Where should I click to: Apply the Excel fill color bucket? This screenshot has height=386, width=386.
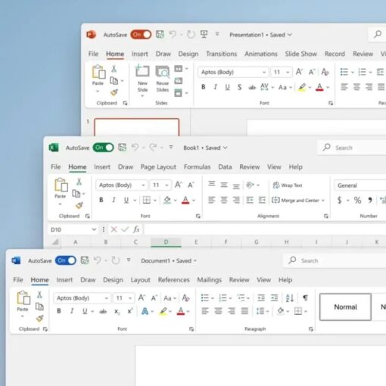pos(167,201)
